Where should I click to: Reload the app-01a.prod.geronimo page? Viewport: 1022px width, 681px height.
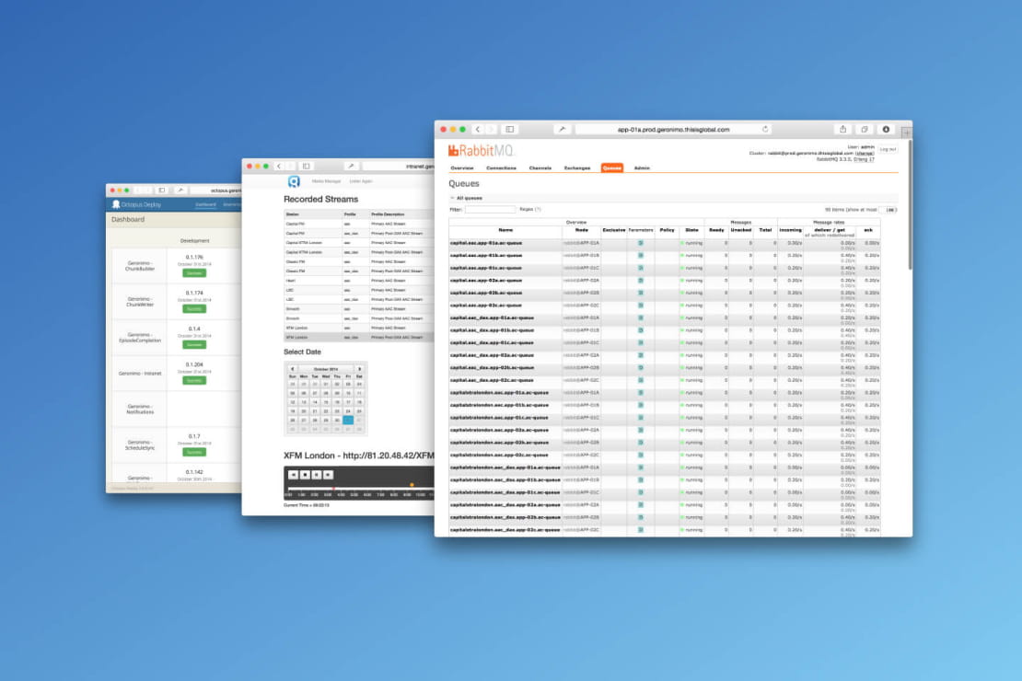point(765,129)
